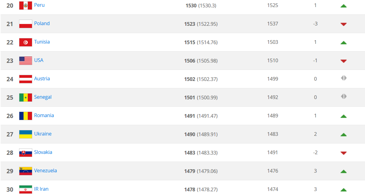Open the Austria team link
Viewport: 365px width, 195px height.
pos(42,79)
